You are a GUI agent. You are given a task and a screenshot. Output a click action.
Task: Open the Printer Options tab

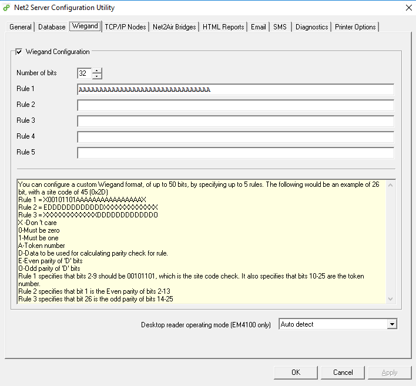point(355,27)
